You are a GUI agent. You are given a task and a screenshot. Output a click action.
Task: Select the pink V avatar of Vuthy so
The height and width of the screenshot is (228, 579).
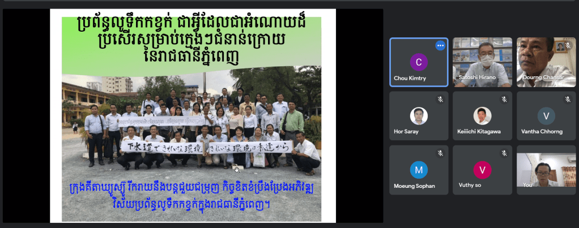[x=482, y=170]
